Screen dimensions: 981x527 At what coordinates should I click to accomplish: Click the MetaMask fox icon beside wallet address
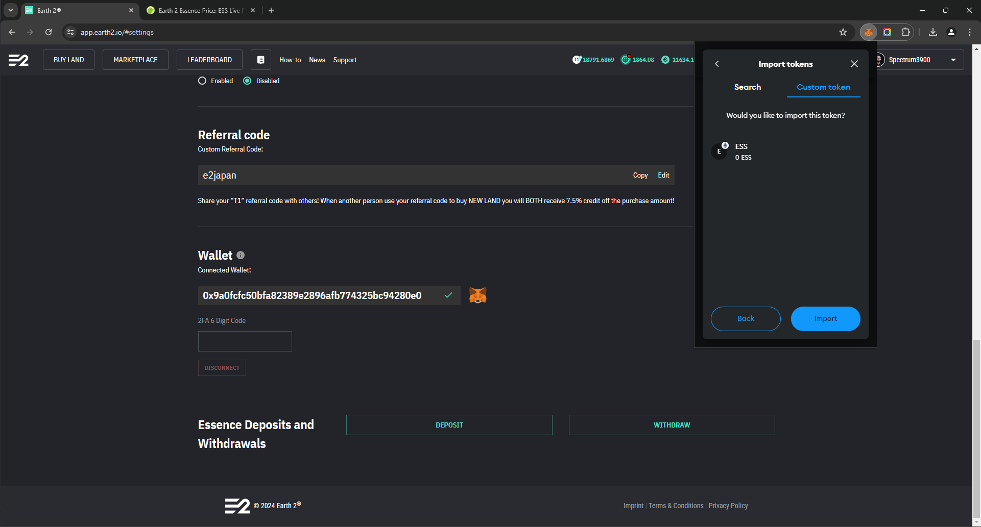click(477, 295)
